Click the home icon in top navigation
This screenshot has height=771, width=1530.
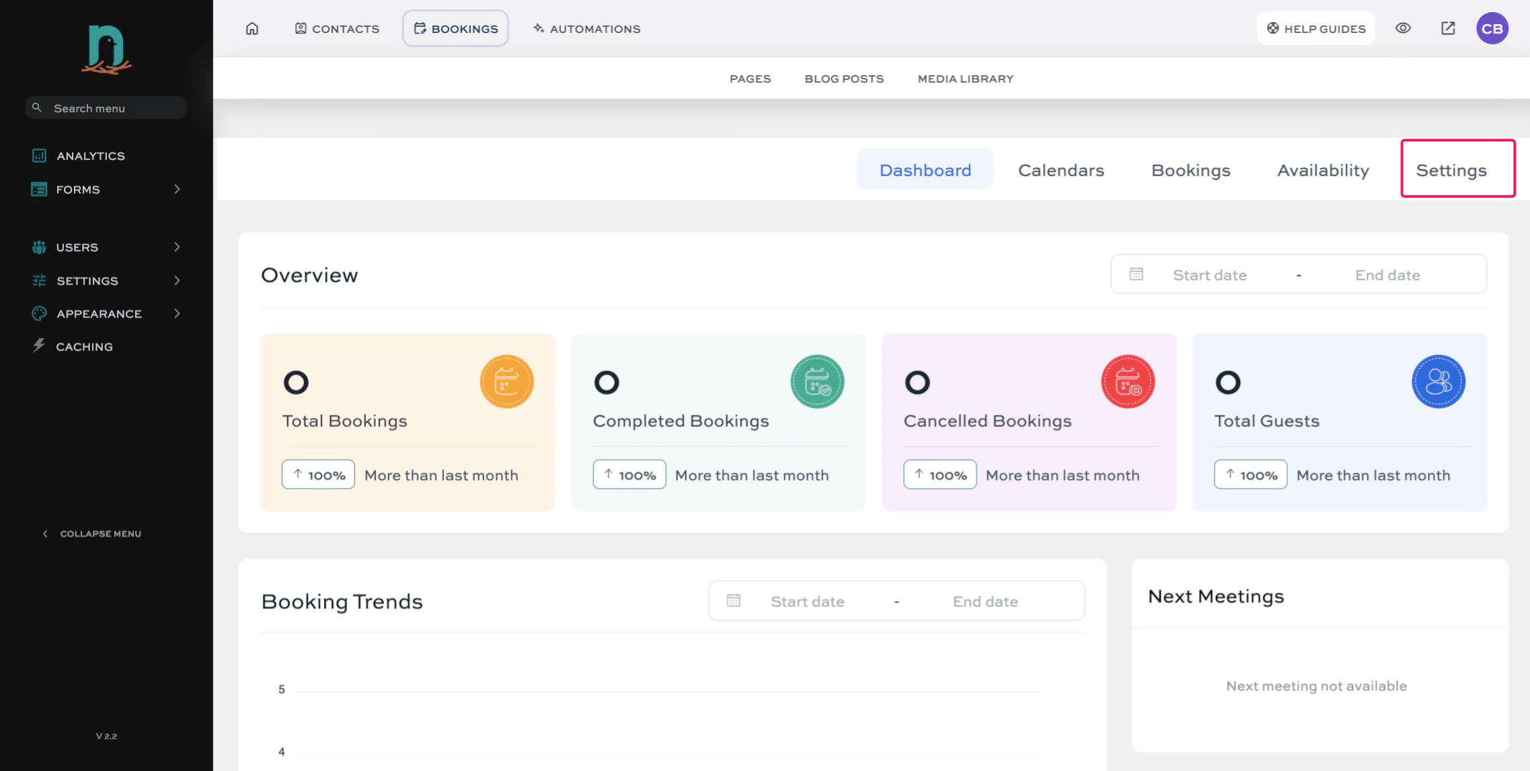[x=252, y=28]
